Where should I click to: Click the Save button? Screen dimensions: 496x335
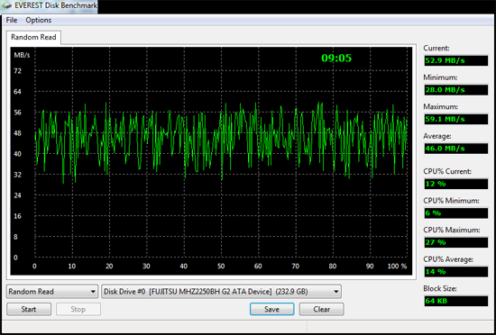coord(272,309)
